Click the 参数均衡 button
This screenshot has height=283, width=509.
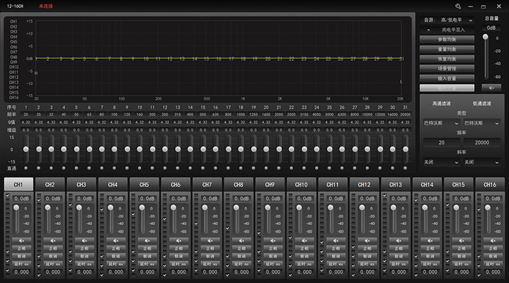pos(447,39)
